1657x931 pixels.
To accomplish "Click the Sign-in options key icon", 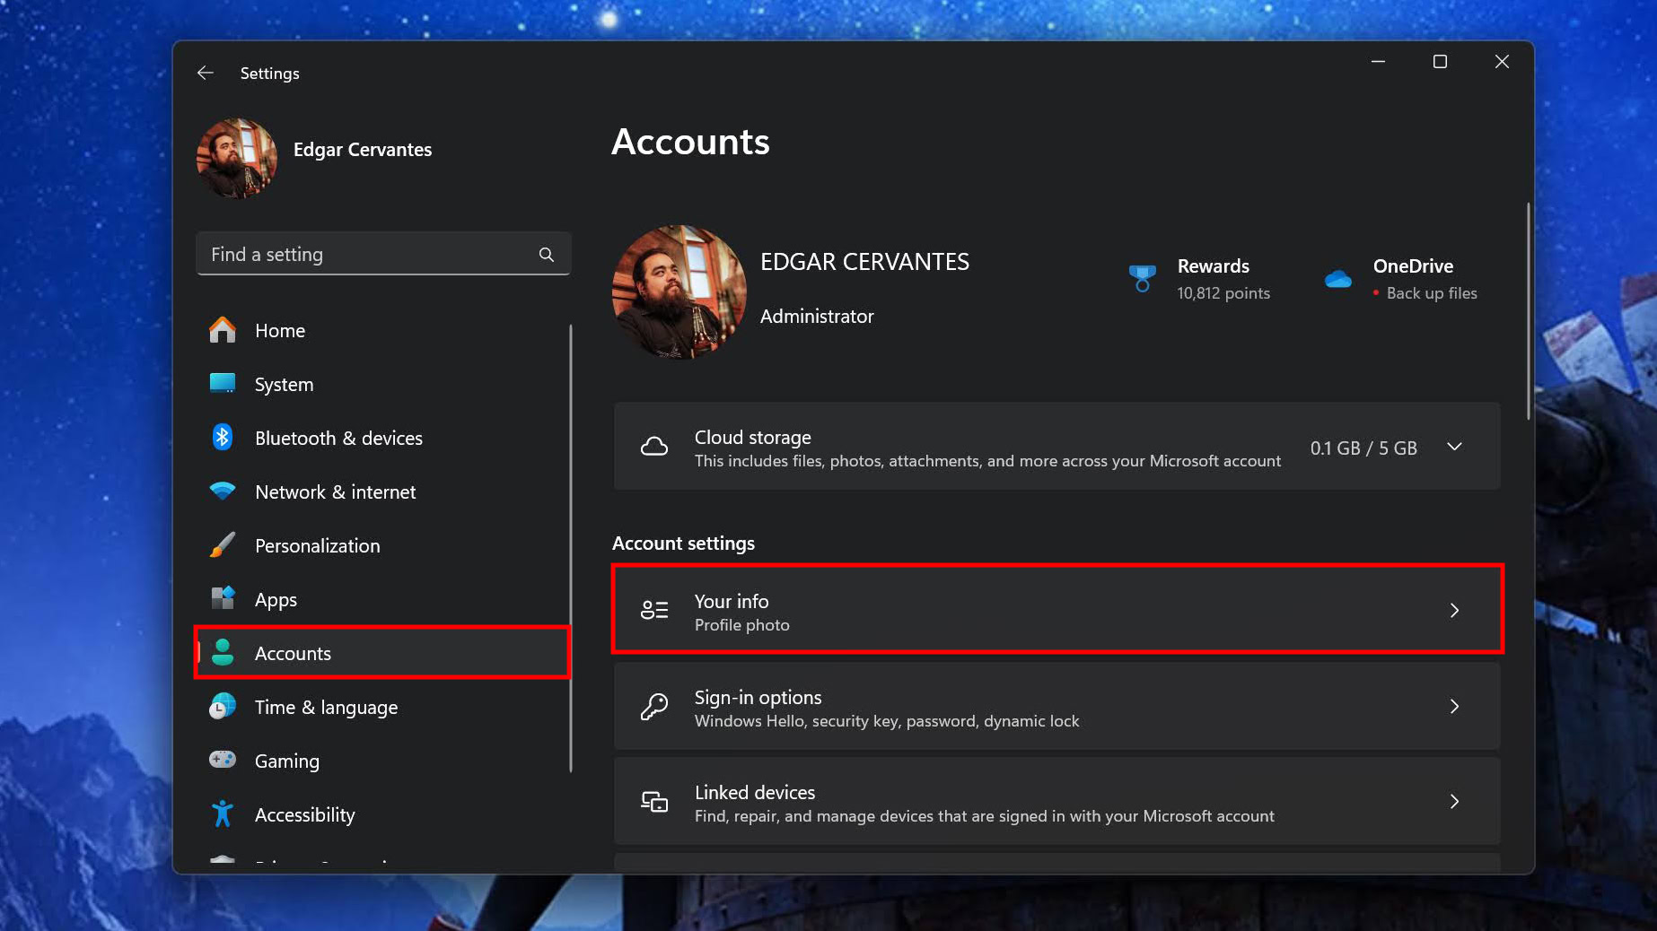I will coord(654,707).
